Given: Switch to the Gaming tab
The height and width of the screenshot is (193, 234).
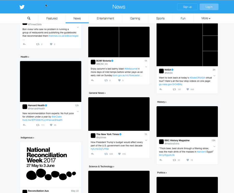Looking at the screenshot, I should (135, 18).
